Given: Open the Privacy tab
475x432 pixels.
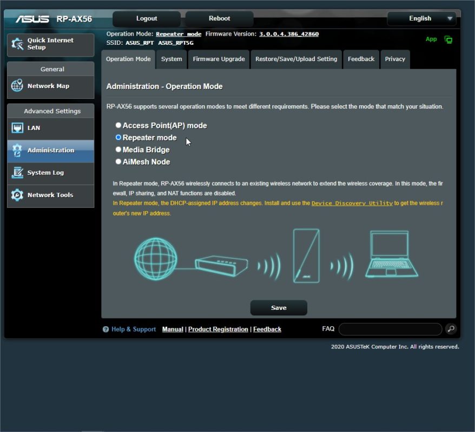Looking at the screenshot, I should click(x=395, y=59).
